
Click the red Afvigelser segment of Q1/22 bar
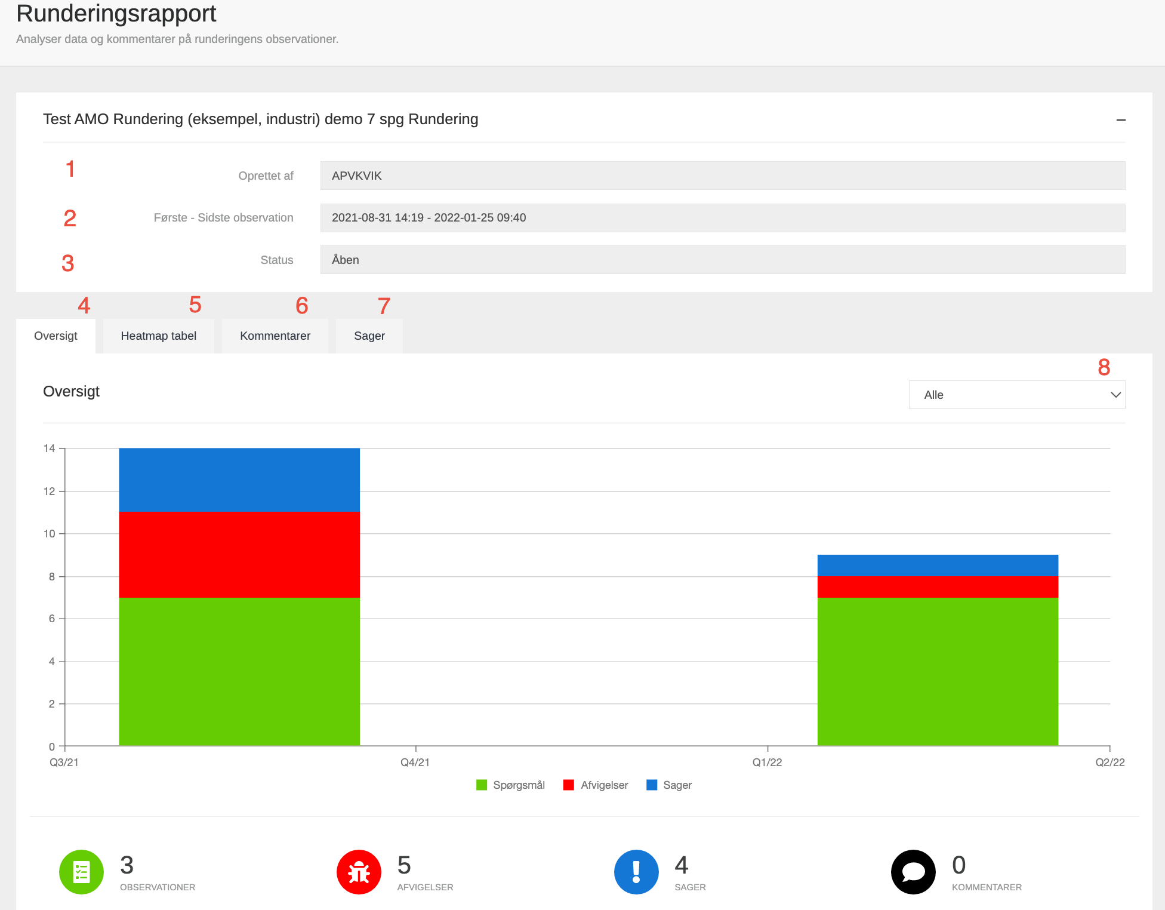[937, 587]
